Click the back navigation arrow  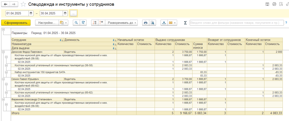pyautogui.click(x=5, y=4)
